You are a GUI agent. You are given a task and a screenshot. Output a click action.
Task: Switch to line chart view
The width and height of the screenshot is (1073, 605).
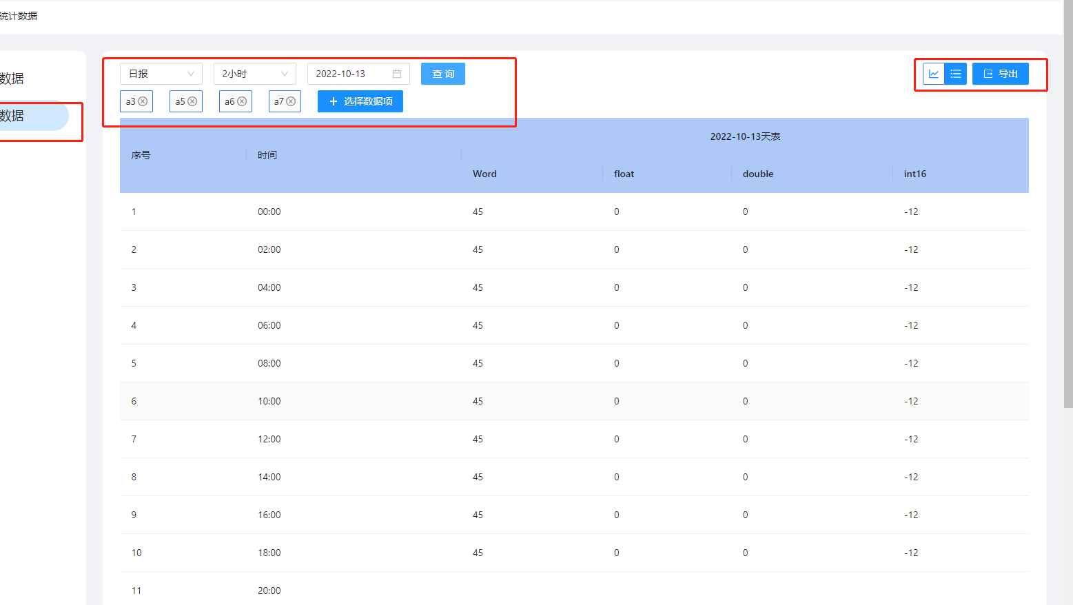(934, 74)
